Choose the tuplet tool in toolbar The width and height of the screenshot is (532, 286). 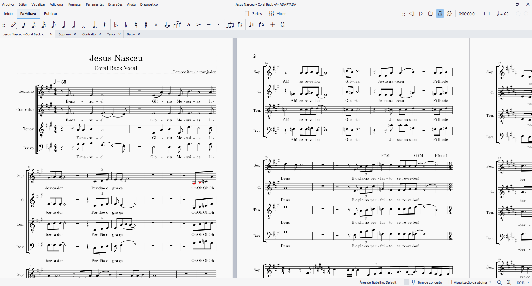(x=230, y=25)
